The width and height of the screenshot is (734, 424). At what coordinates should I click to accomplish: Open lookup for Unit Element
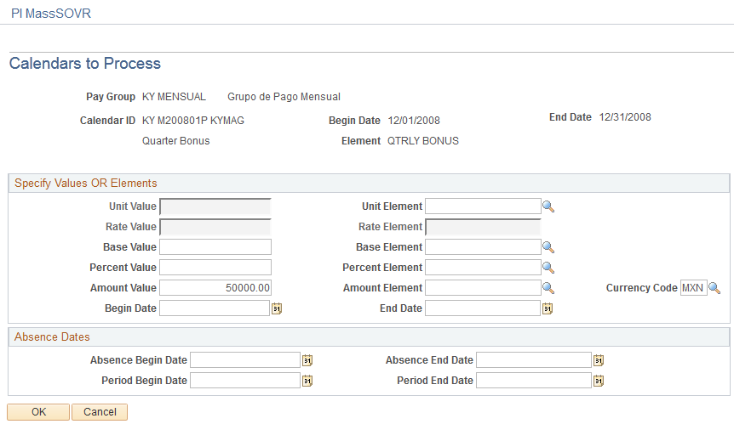(548, 206)
